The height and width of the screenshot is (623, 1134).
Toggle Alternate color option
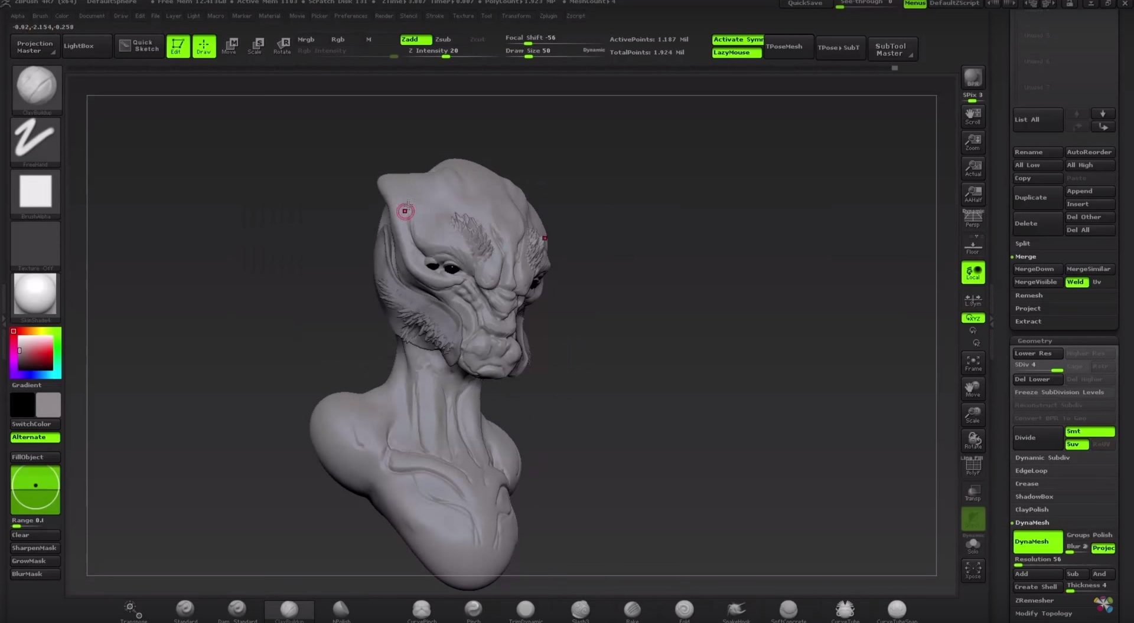click(x=35, y=437)
